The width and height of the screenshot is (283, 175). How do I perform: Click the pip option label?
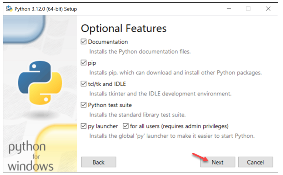[x=92, y=63]
